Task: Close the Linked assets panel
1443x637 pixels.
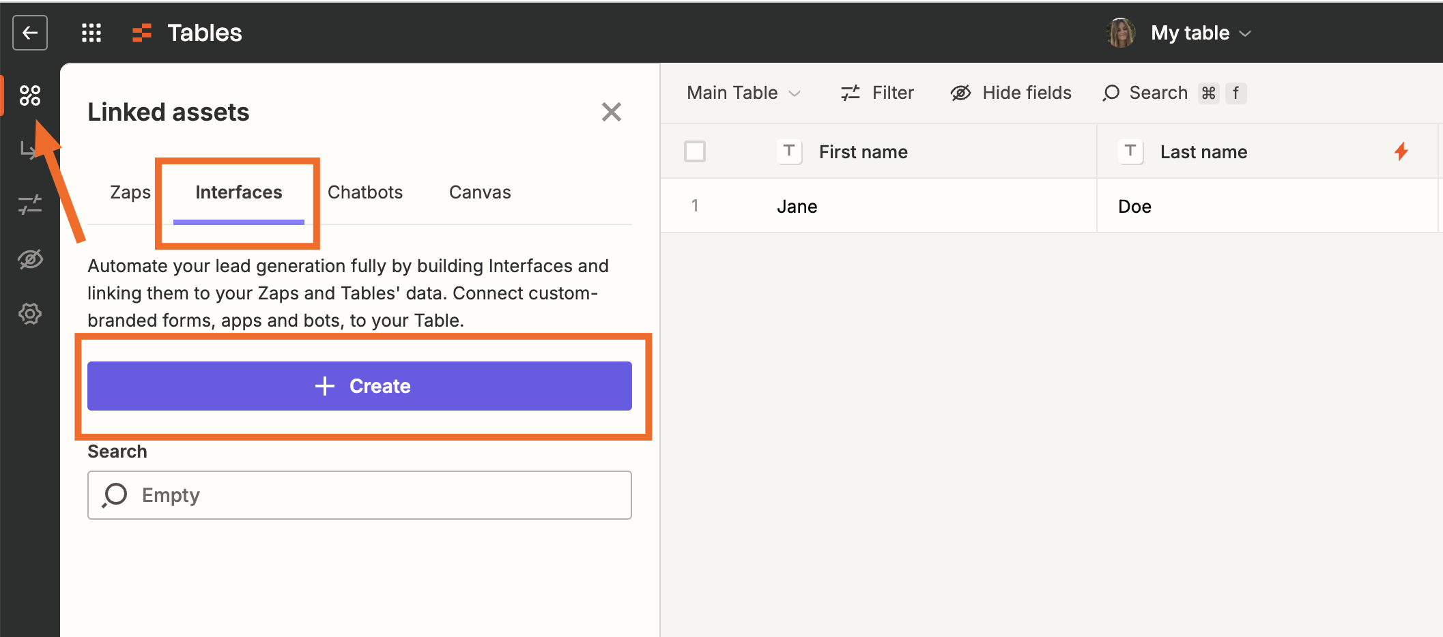Action: [x=611, y=112]
